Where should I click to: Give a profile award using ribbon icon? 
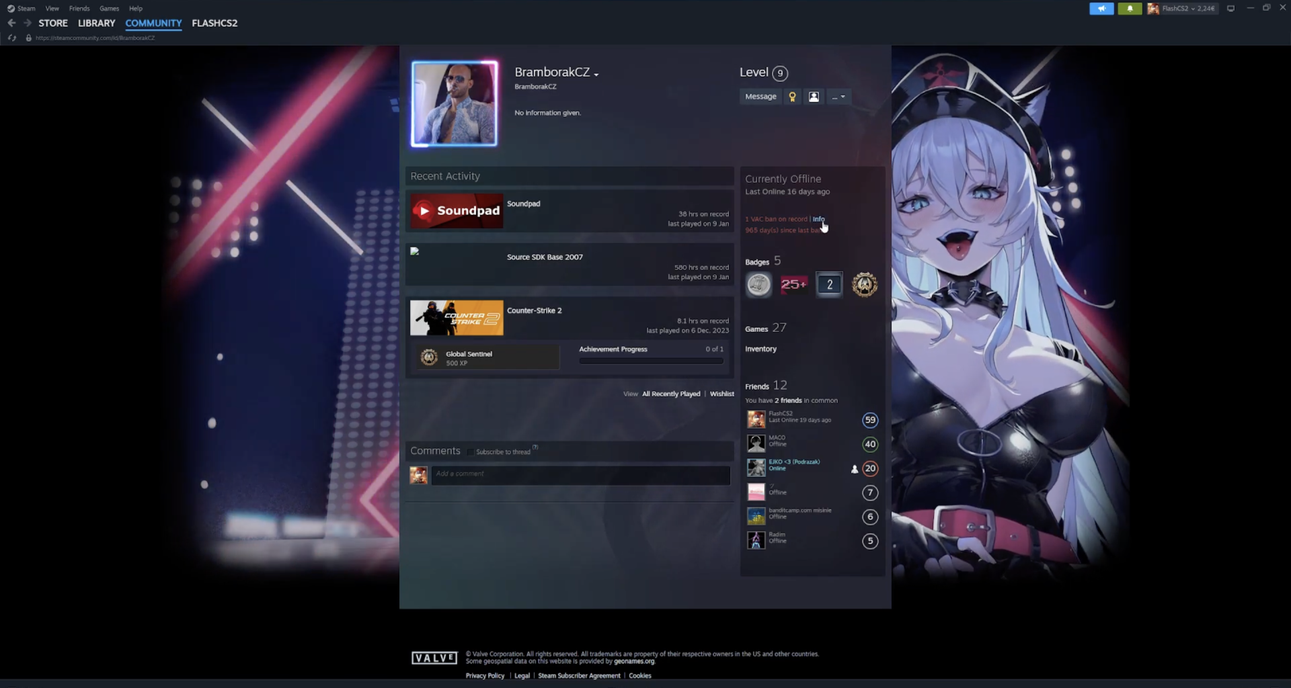click(x=792, y=97)
